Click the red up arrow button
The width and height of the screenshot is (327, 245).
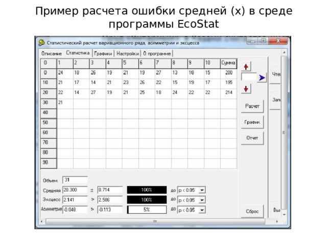coord(246,67)
